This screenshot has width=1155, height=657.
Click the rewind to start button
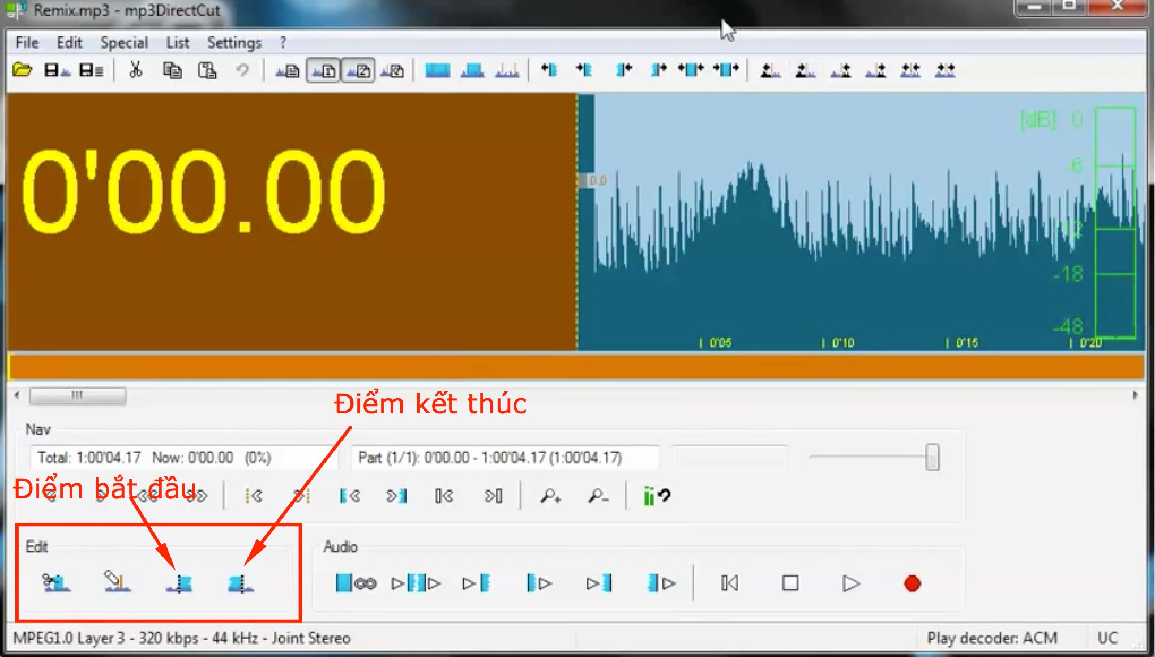(730, 583)
